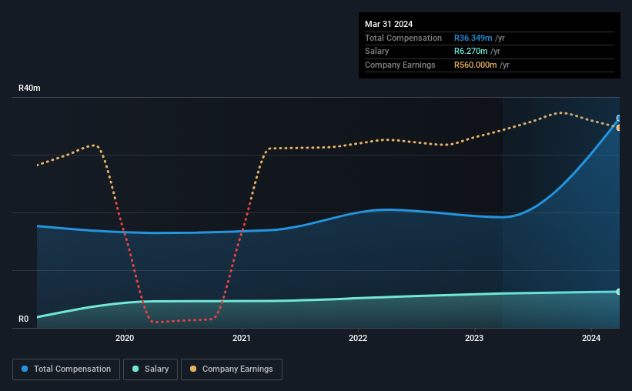Click the 2020 x-axis label
Screen dimensions: 632x391
click(x=125, y=338)
